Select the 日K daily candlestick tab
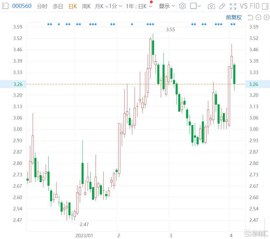 (73, 6)
